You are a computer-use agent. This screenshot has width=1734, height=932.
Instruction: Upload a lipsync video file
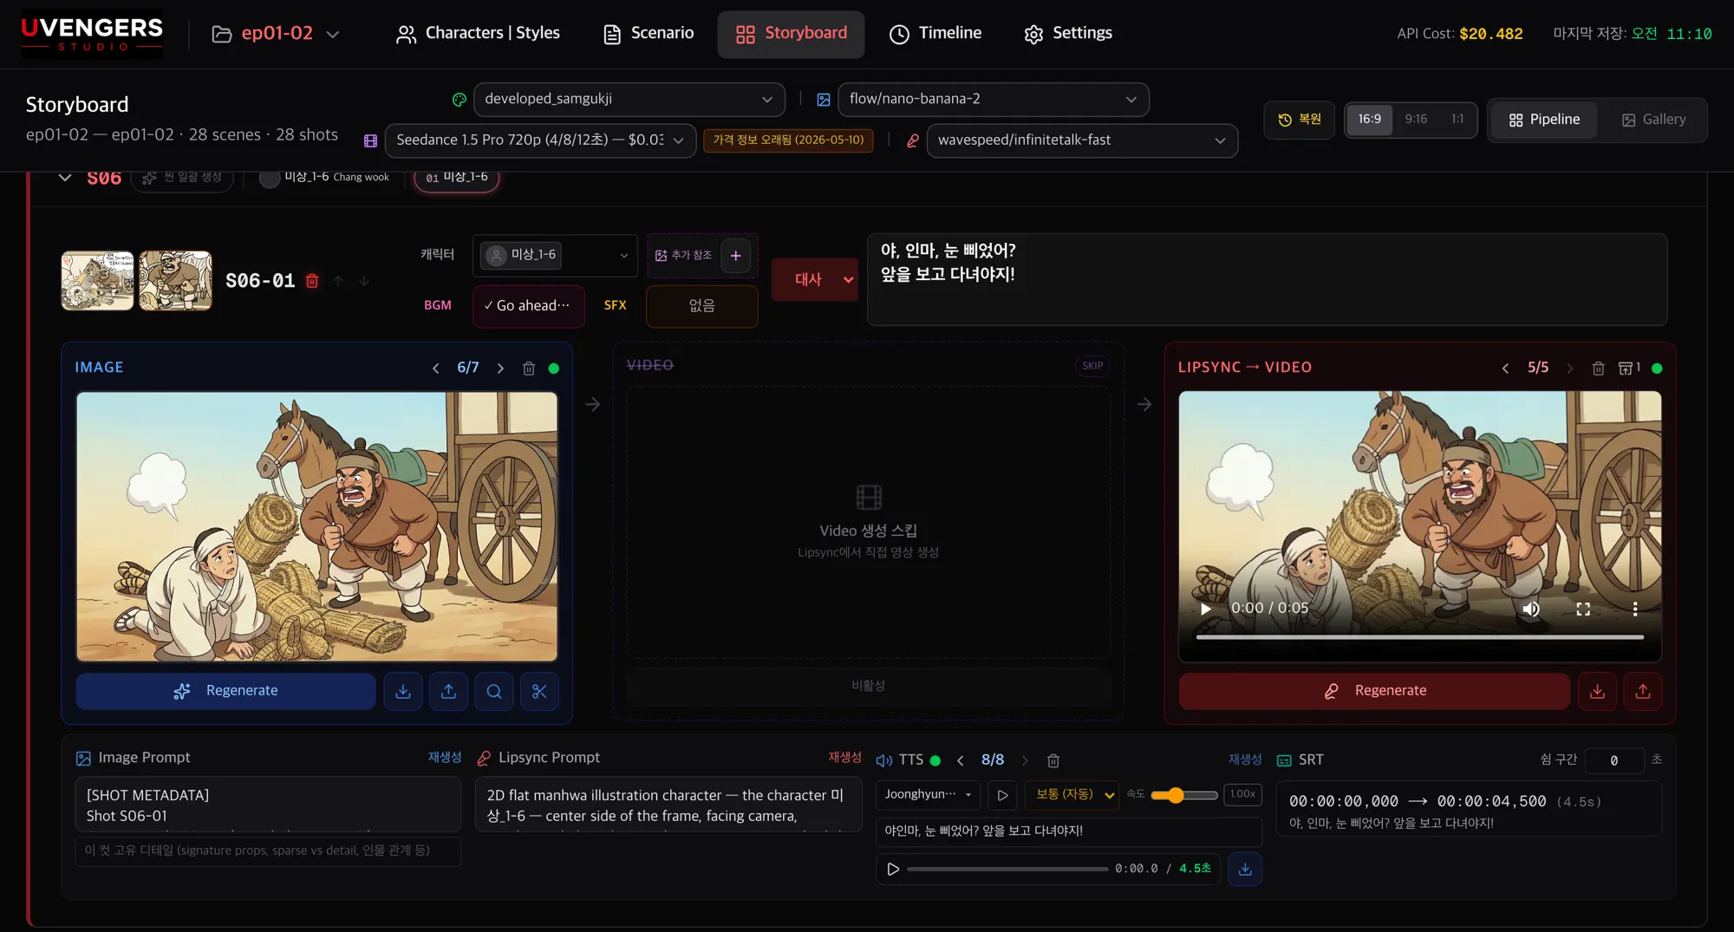(1643, 691)
